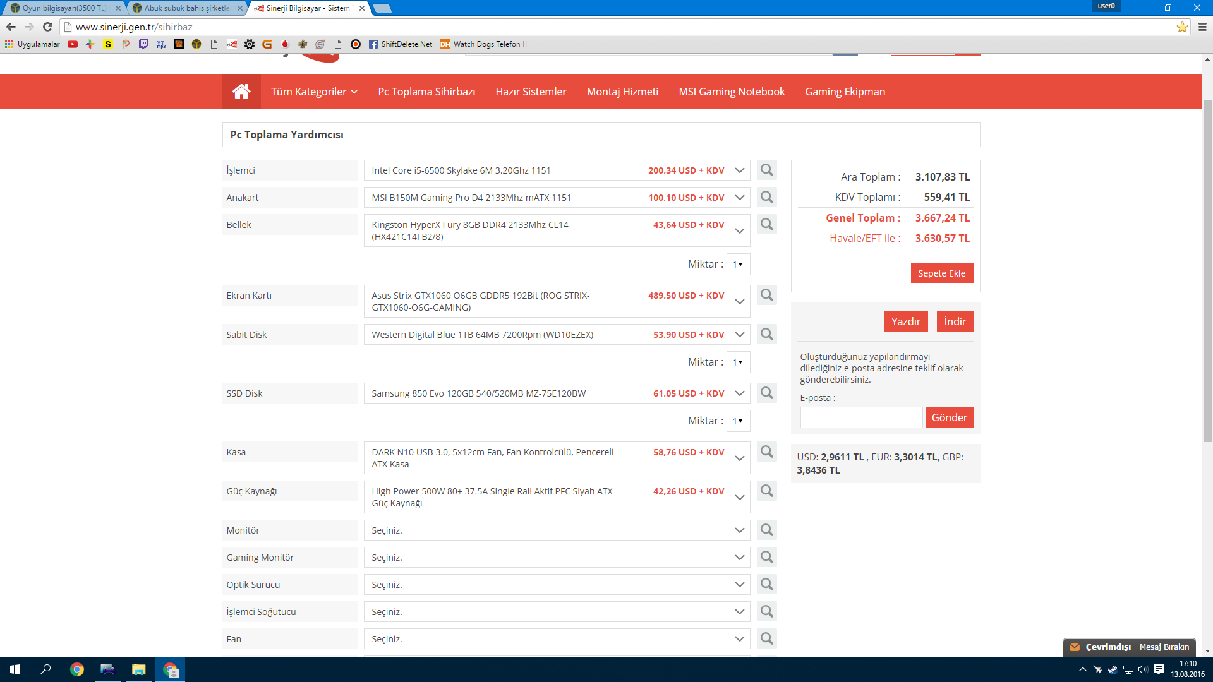Viewport: 1213px width, 682px height.
Task: Open the Montaj Hizmeti menu item
Action: click(x=622, y=92)
